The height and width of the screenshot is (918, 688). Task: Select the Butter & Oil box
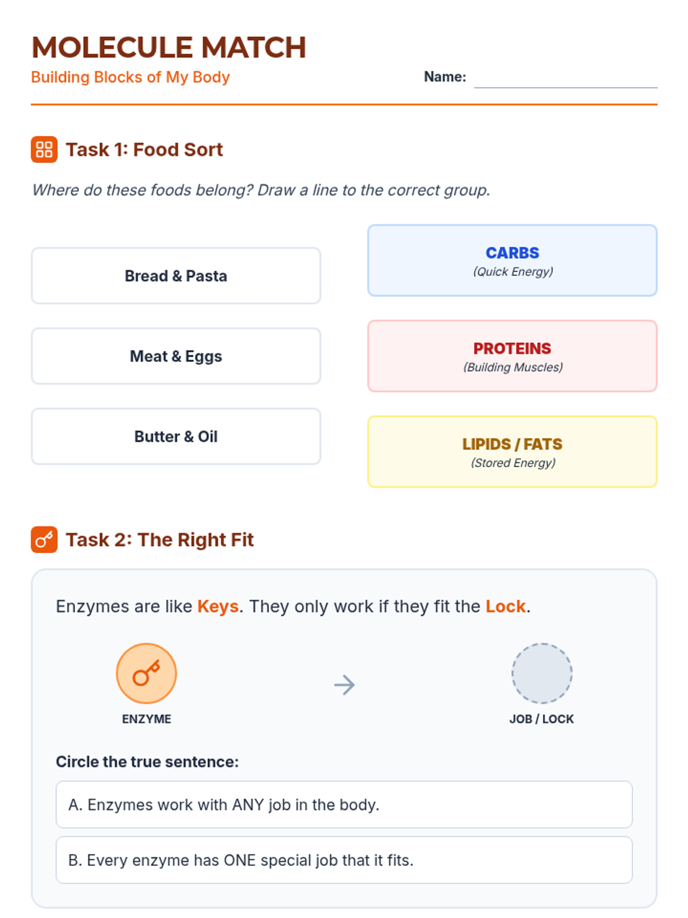pos(176,437)
